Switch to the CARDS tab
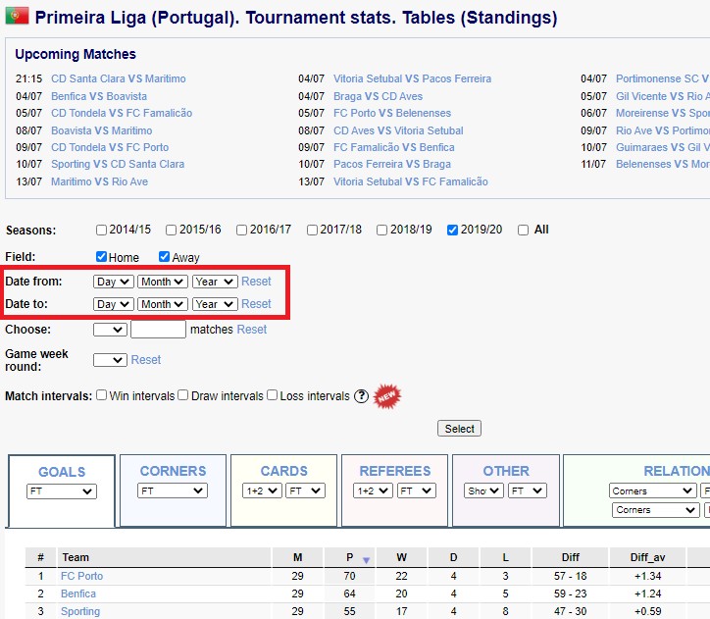Image resolution: width=710 pixels, height=619 pixels. [x=284, y=471]
